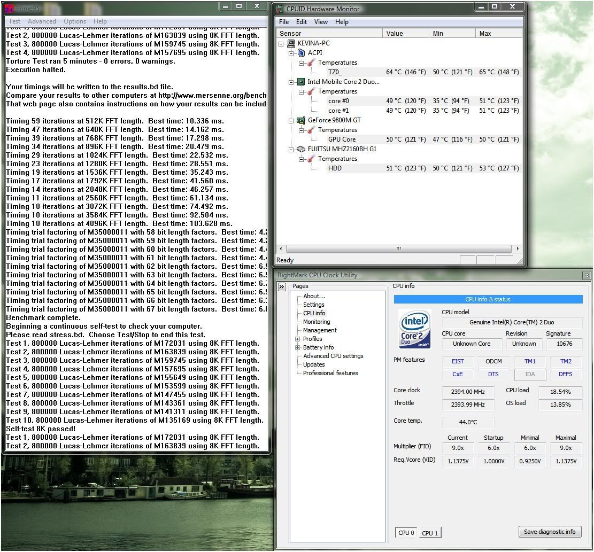Open the About... page in RightMark
The width and height of the screenshot is (594, 552).
[x=314, y=296]
